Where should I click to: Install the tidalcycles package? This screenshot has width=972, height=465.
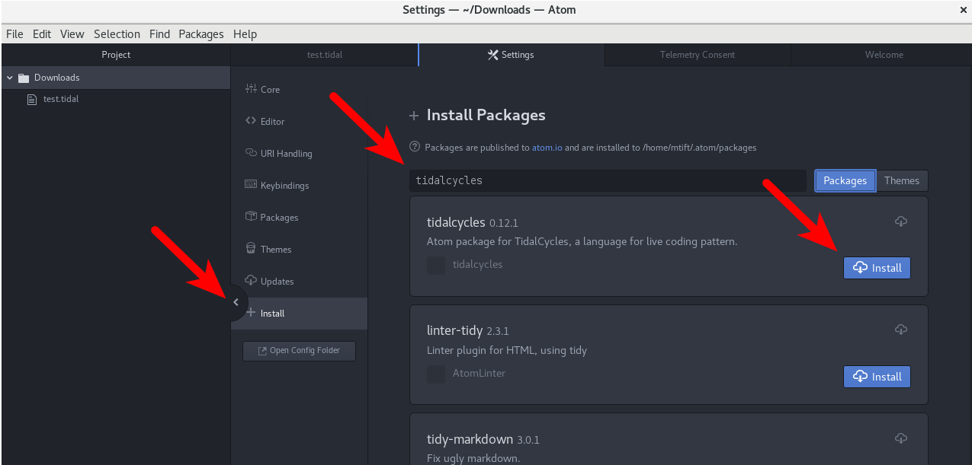[x=877, y=268]
